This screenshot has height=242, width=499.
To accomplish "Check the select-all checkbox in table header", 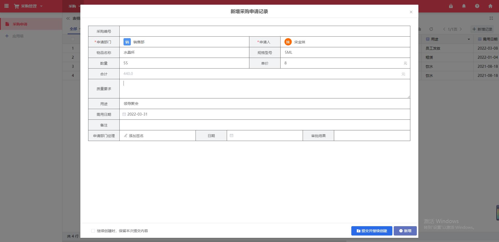I will point(73,39).
